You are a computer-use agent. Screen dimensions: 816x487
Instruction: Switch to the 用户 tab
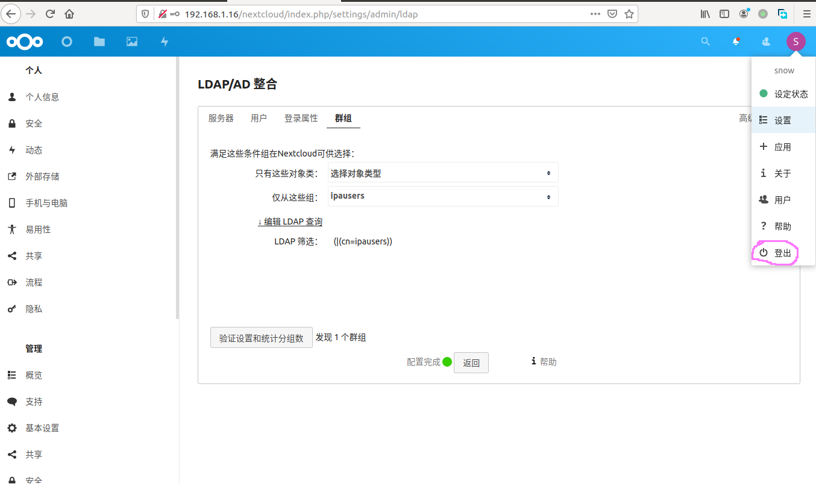[259, 118]
